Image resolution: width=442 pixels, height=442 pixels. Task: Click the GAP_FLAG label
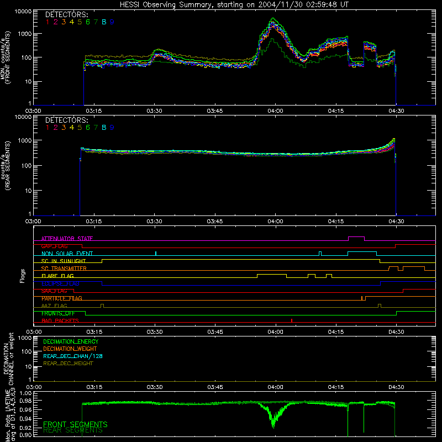click(54, 246)
